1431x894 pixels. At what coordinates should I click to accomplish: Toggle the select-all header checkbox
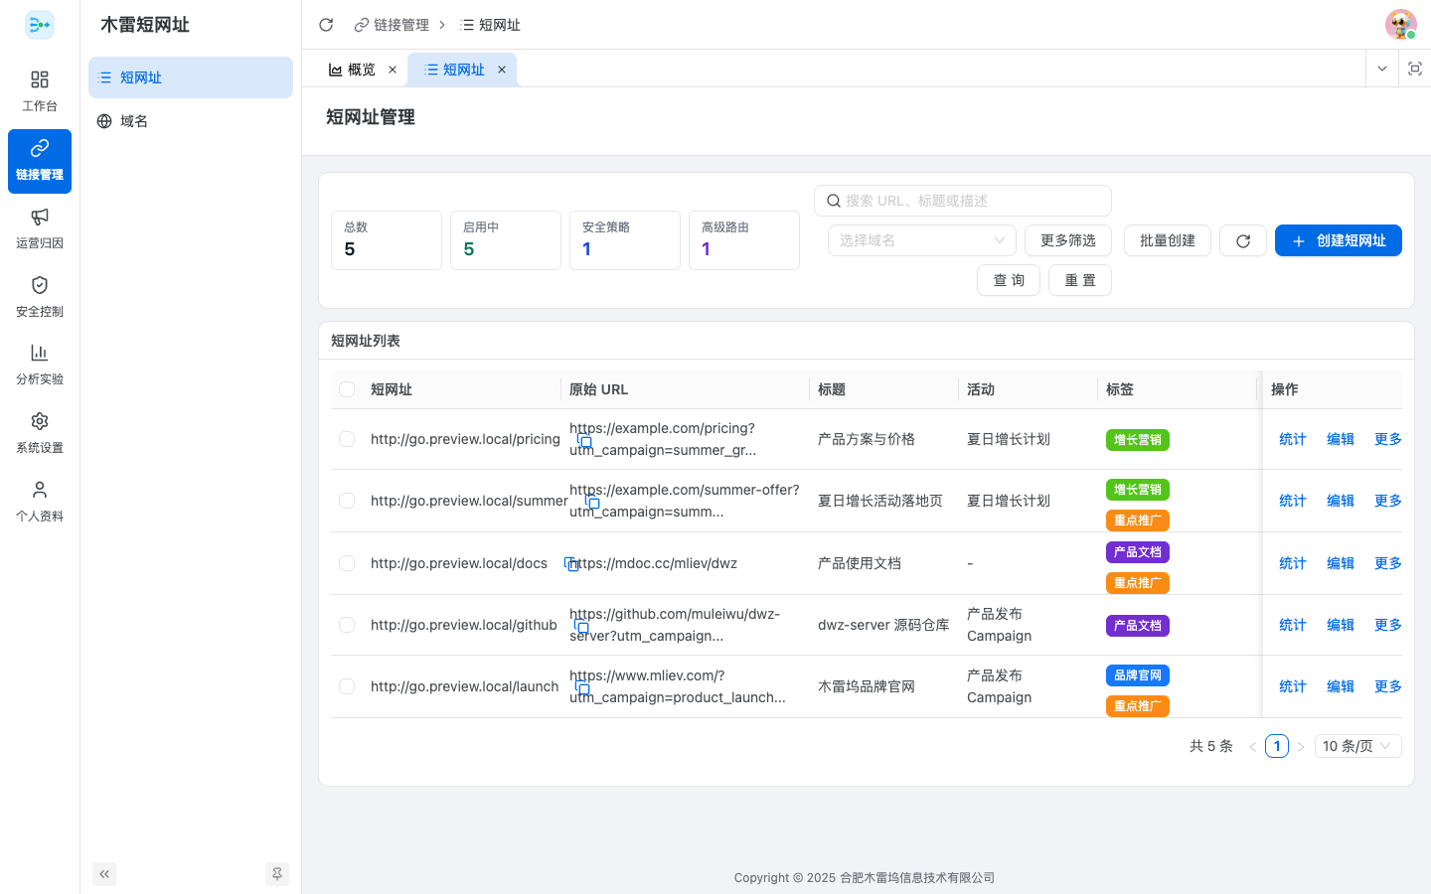click(347, 389)
